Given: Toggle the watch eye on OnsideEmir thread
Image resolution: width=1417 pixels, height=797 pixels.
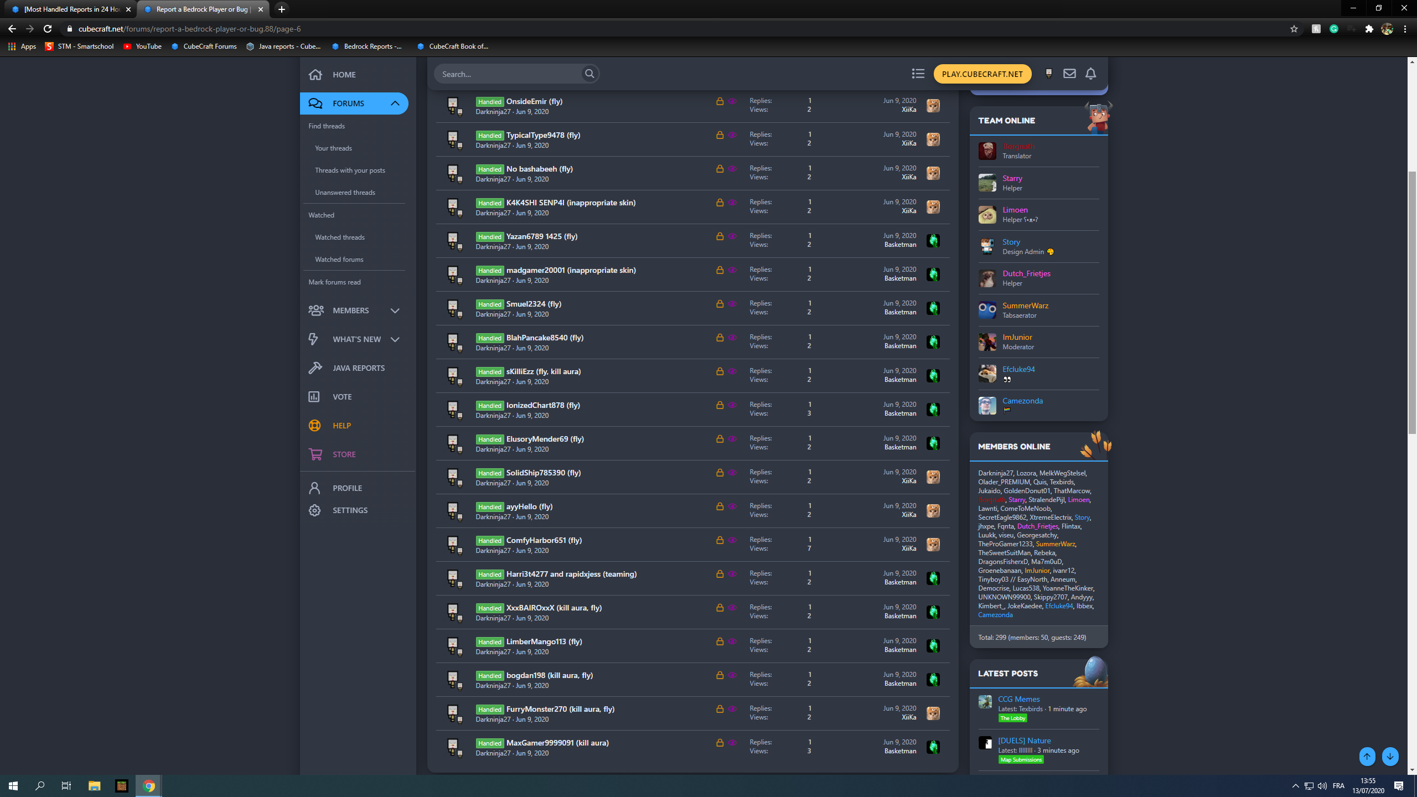Looking at the screenshot, I should pos(732,101).
